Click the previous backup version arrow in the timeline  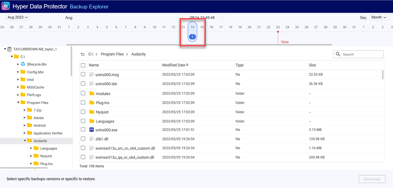tap(183, 18)
